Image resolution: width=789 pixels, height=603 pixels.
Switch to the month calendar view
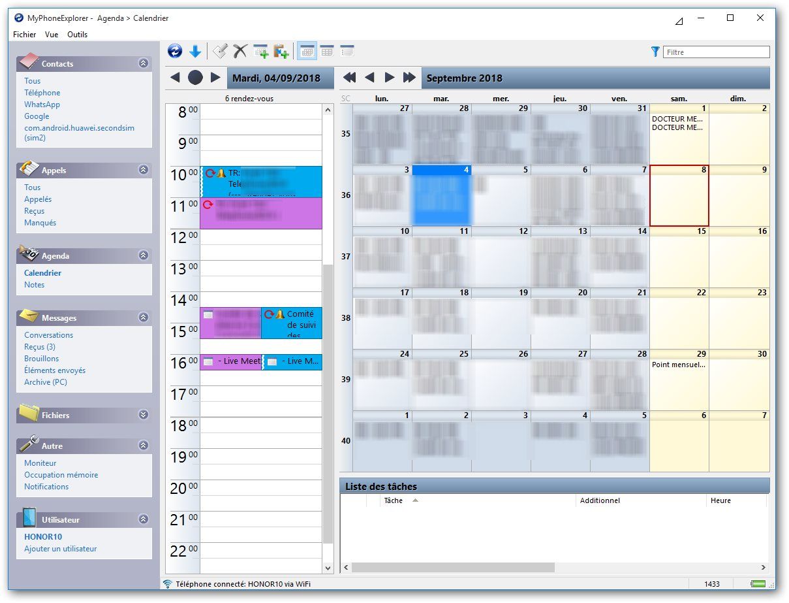pyautogui.click(x=307, y=51)
